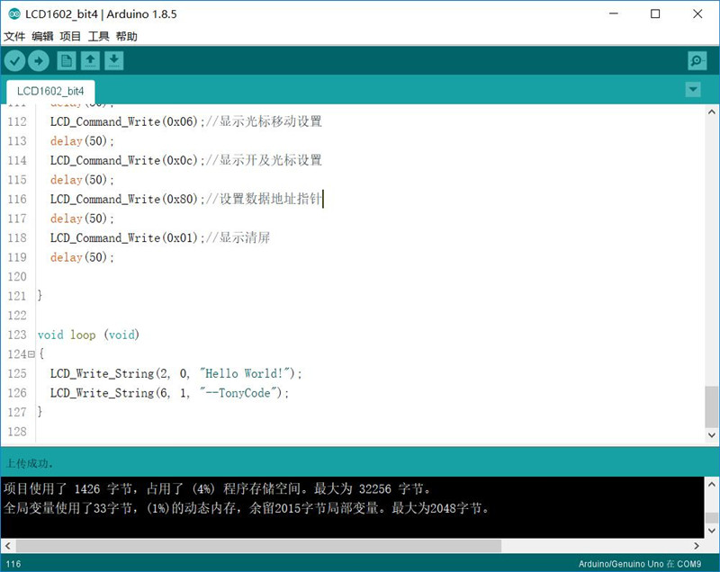Open the Serial Monitor icon
The image size is (720, 572).
[696, 60]
